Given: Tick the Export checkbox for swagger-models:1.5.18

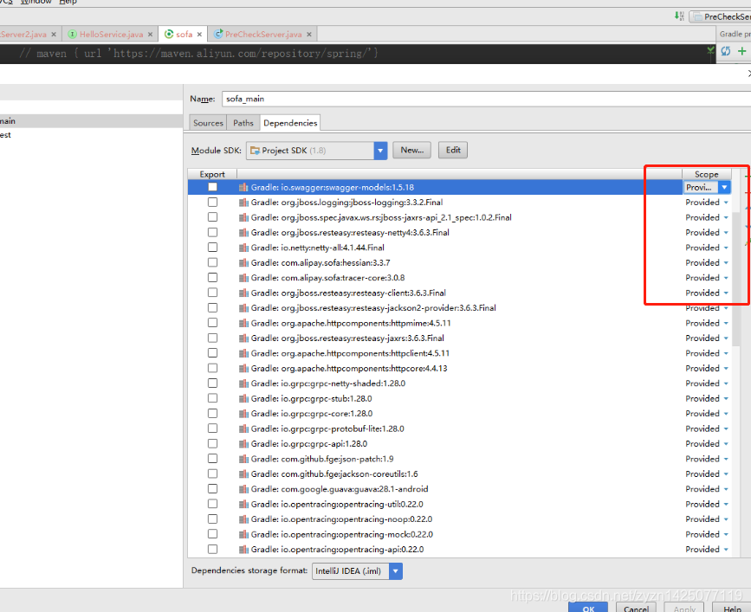Looking at the screenshot, I should [x=212, y=187].
